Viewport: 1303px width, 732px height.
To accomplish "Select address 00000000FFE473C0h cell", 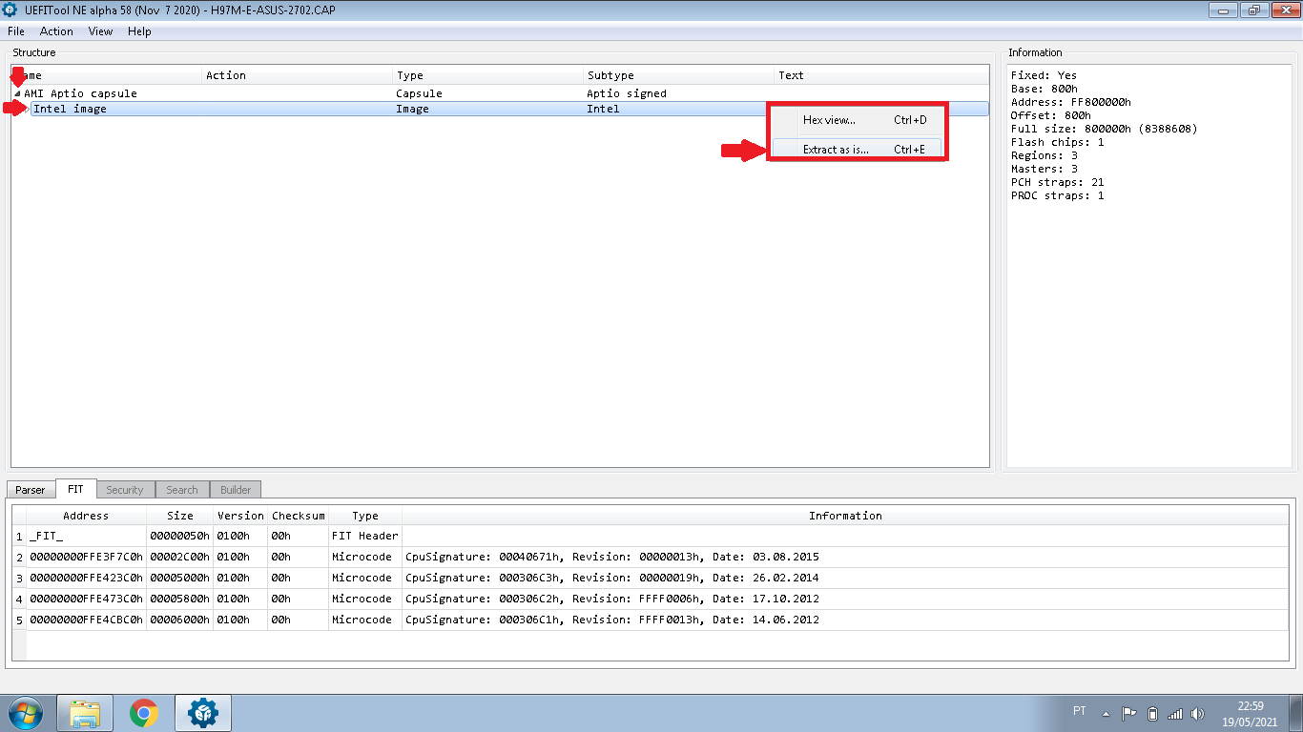I will tap(86, 599).
